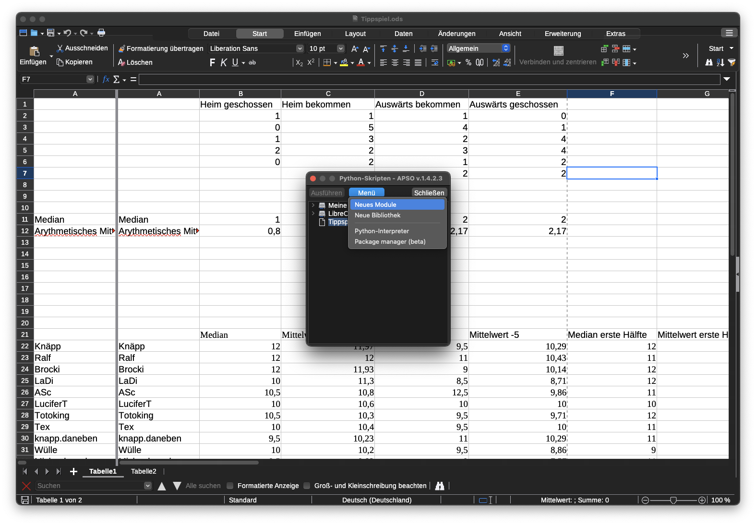
Task: Toggle subscript formatting
Action: point(299,62)
